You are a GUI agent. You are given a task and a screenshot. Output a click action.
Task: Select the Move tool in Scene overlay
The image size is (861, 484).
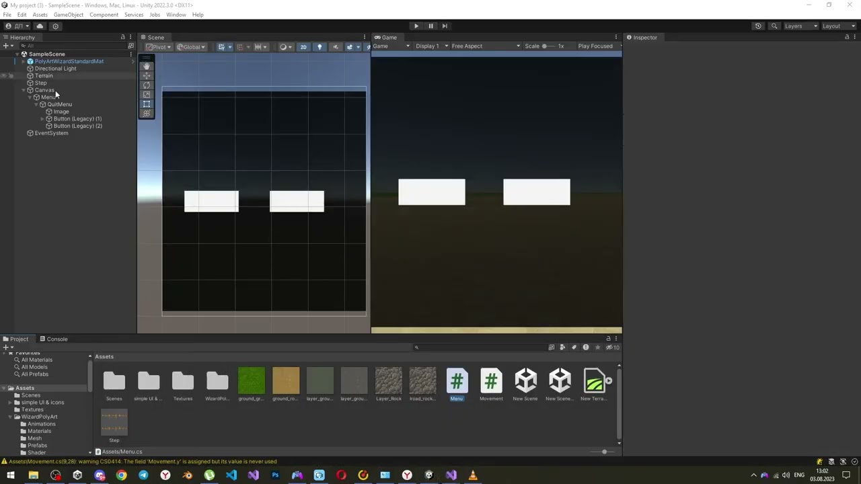click(147, 76)
